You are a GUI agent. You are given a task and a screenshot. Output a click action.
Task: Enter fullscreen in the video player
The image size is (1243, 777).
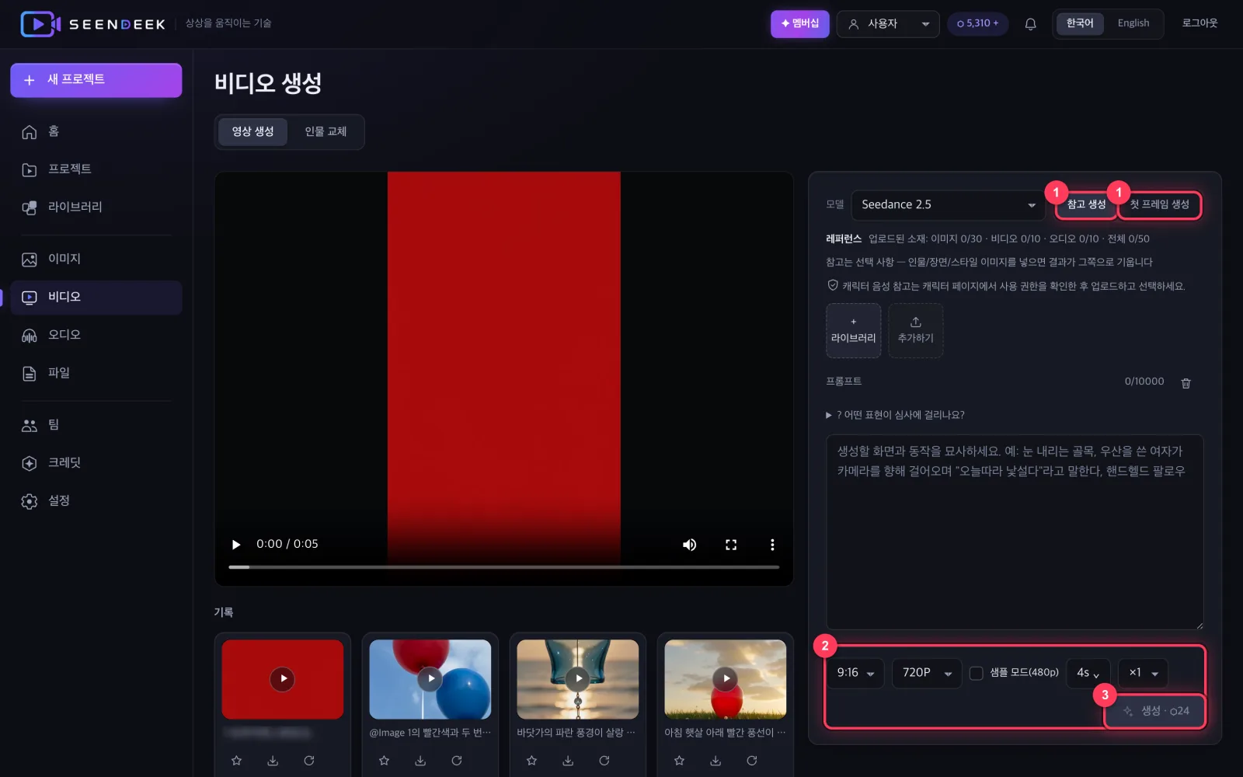(731, 545)
